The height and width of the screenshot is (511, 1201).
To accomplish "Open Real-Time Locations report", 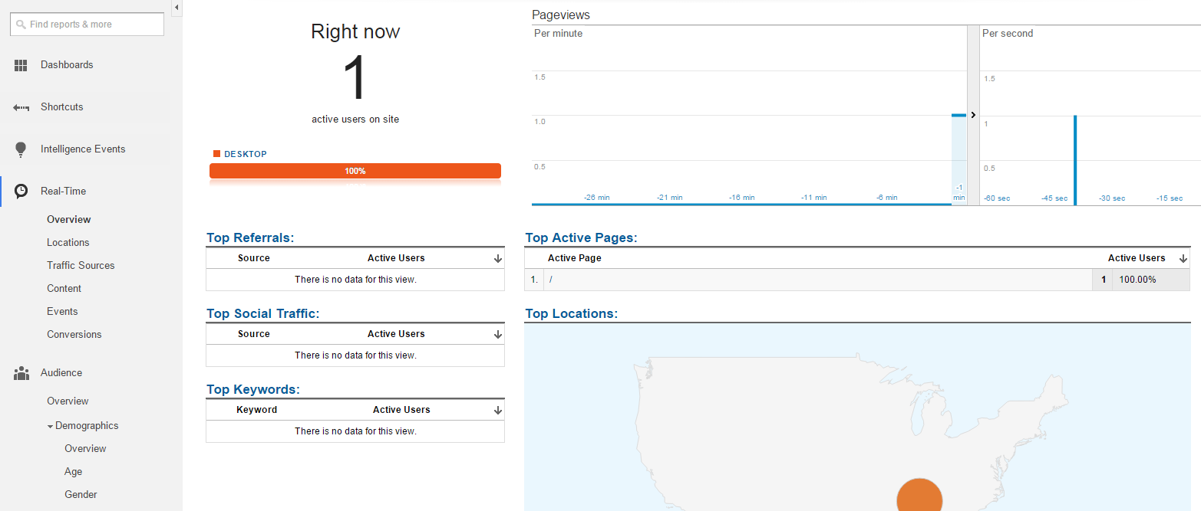I will tap(68, 243).
